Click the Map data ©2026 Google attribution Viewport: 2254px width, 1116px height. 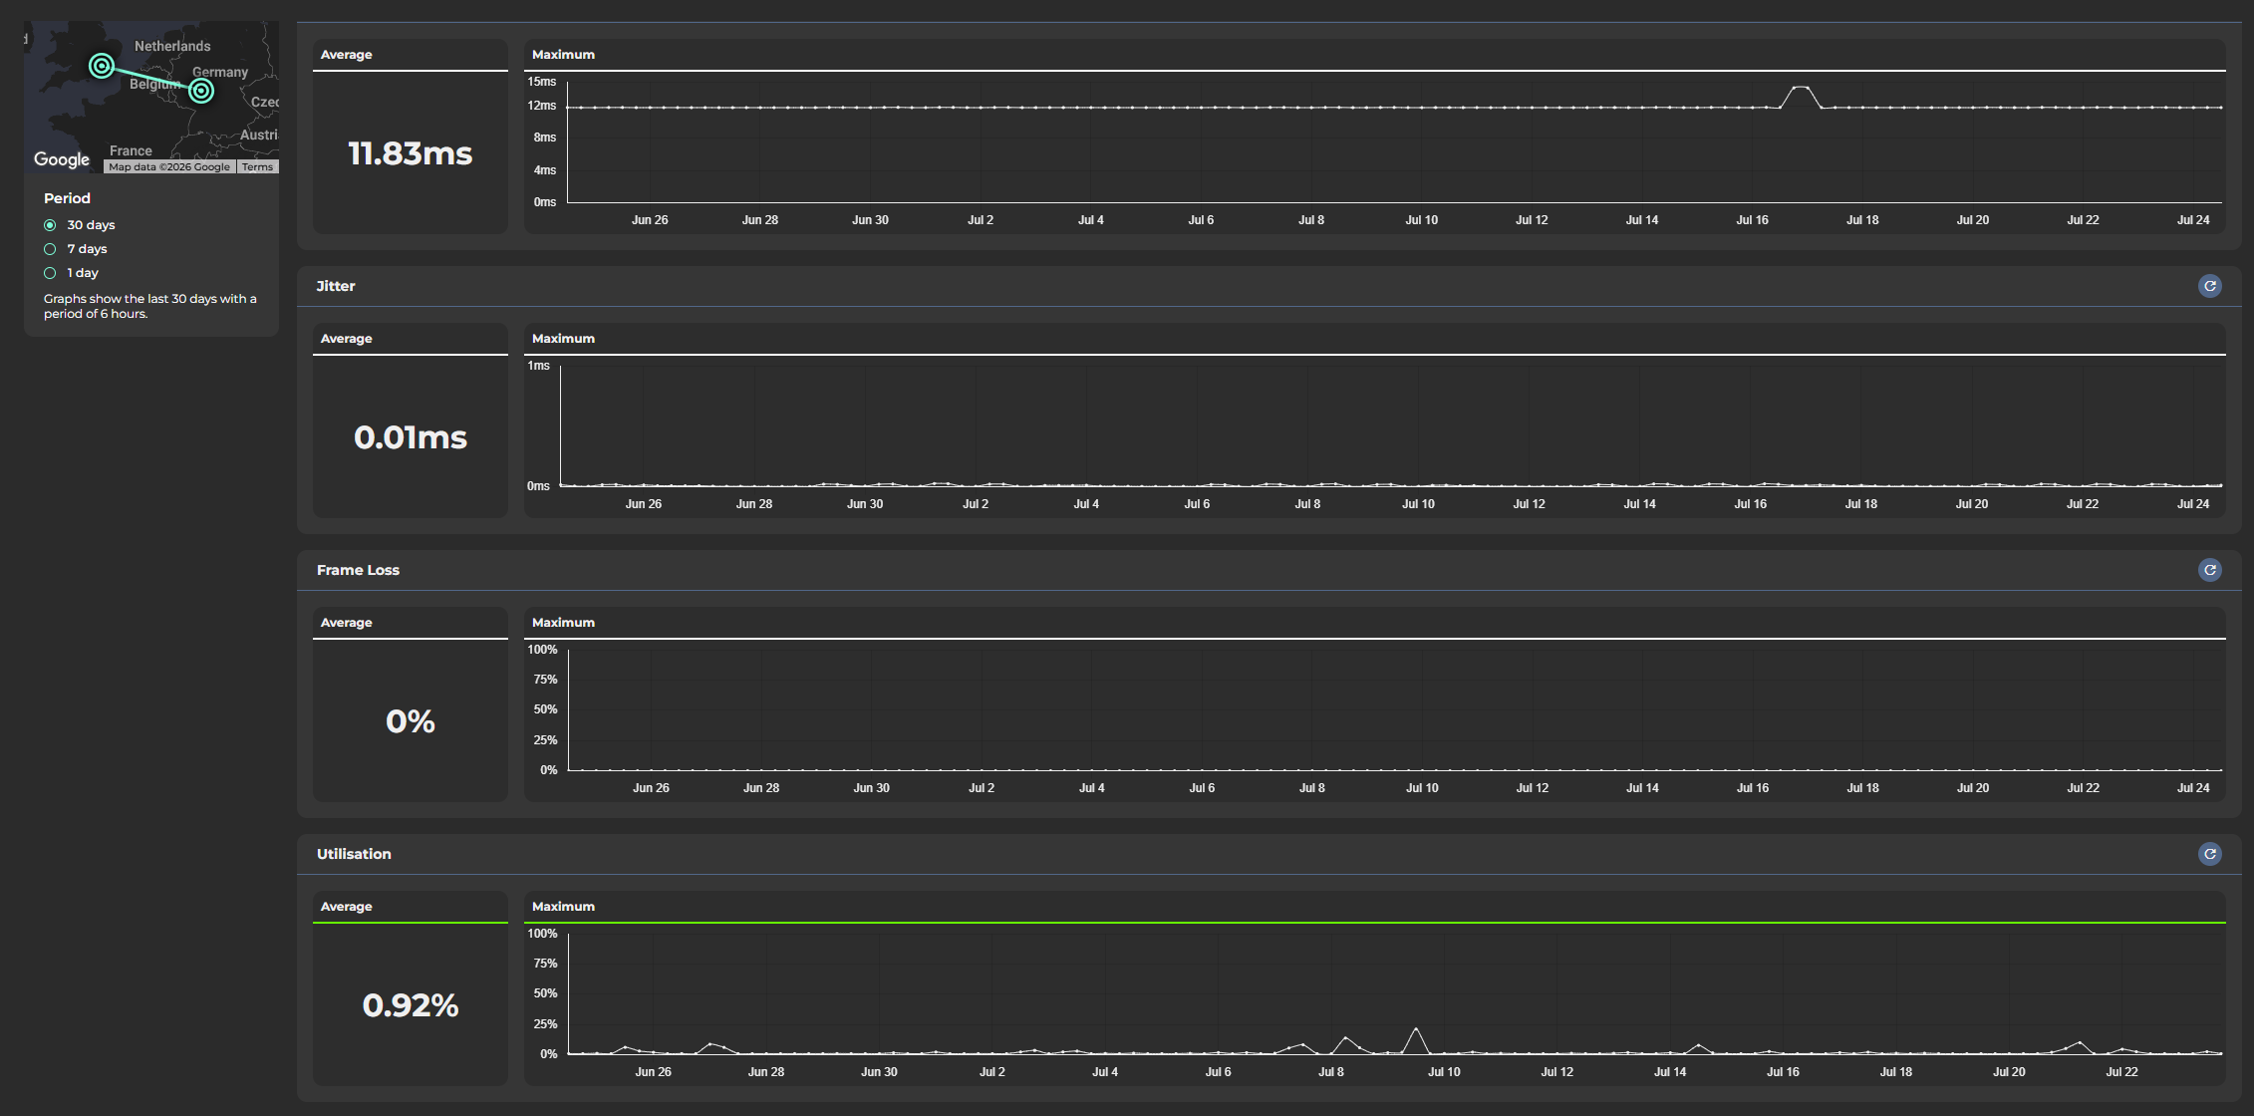pyautogui.click(x=169, y=167)
